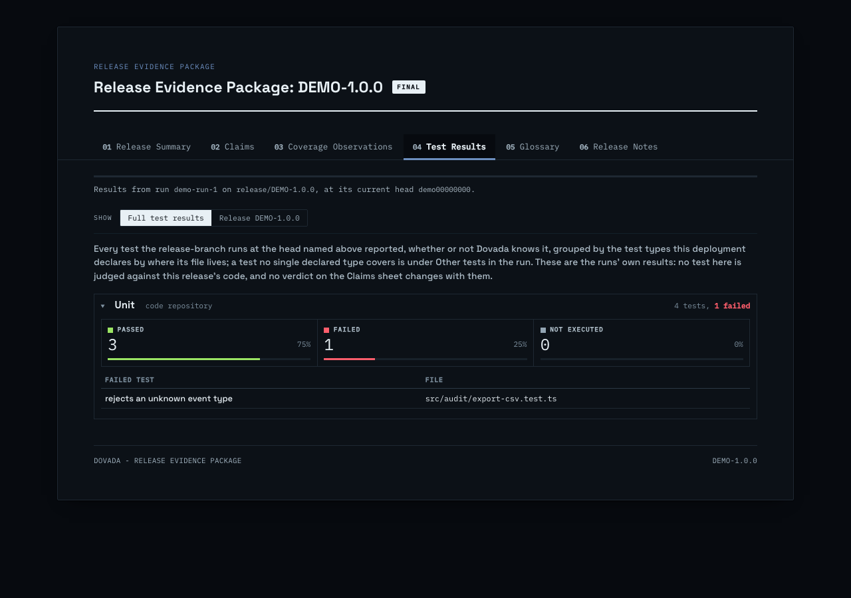
Task: Click the '1 failed' count text
Action: (732, 306)
